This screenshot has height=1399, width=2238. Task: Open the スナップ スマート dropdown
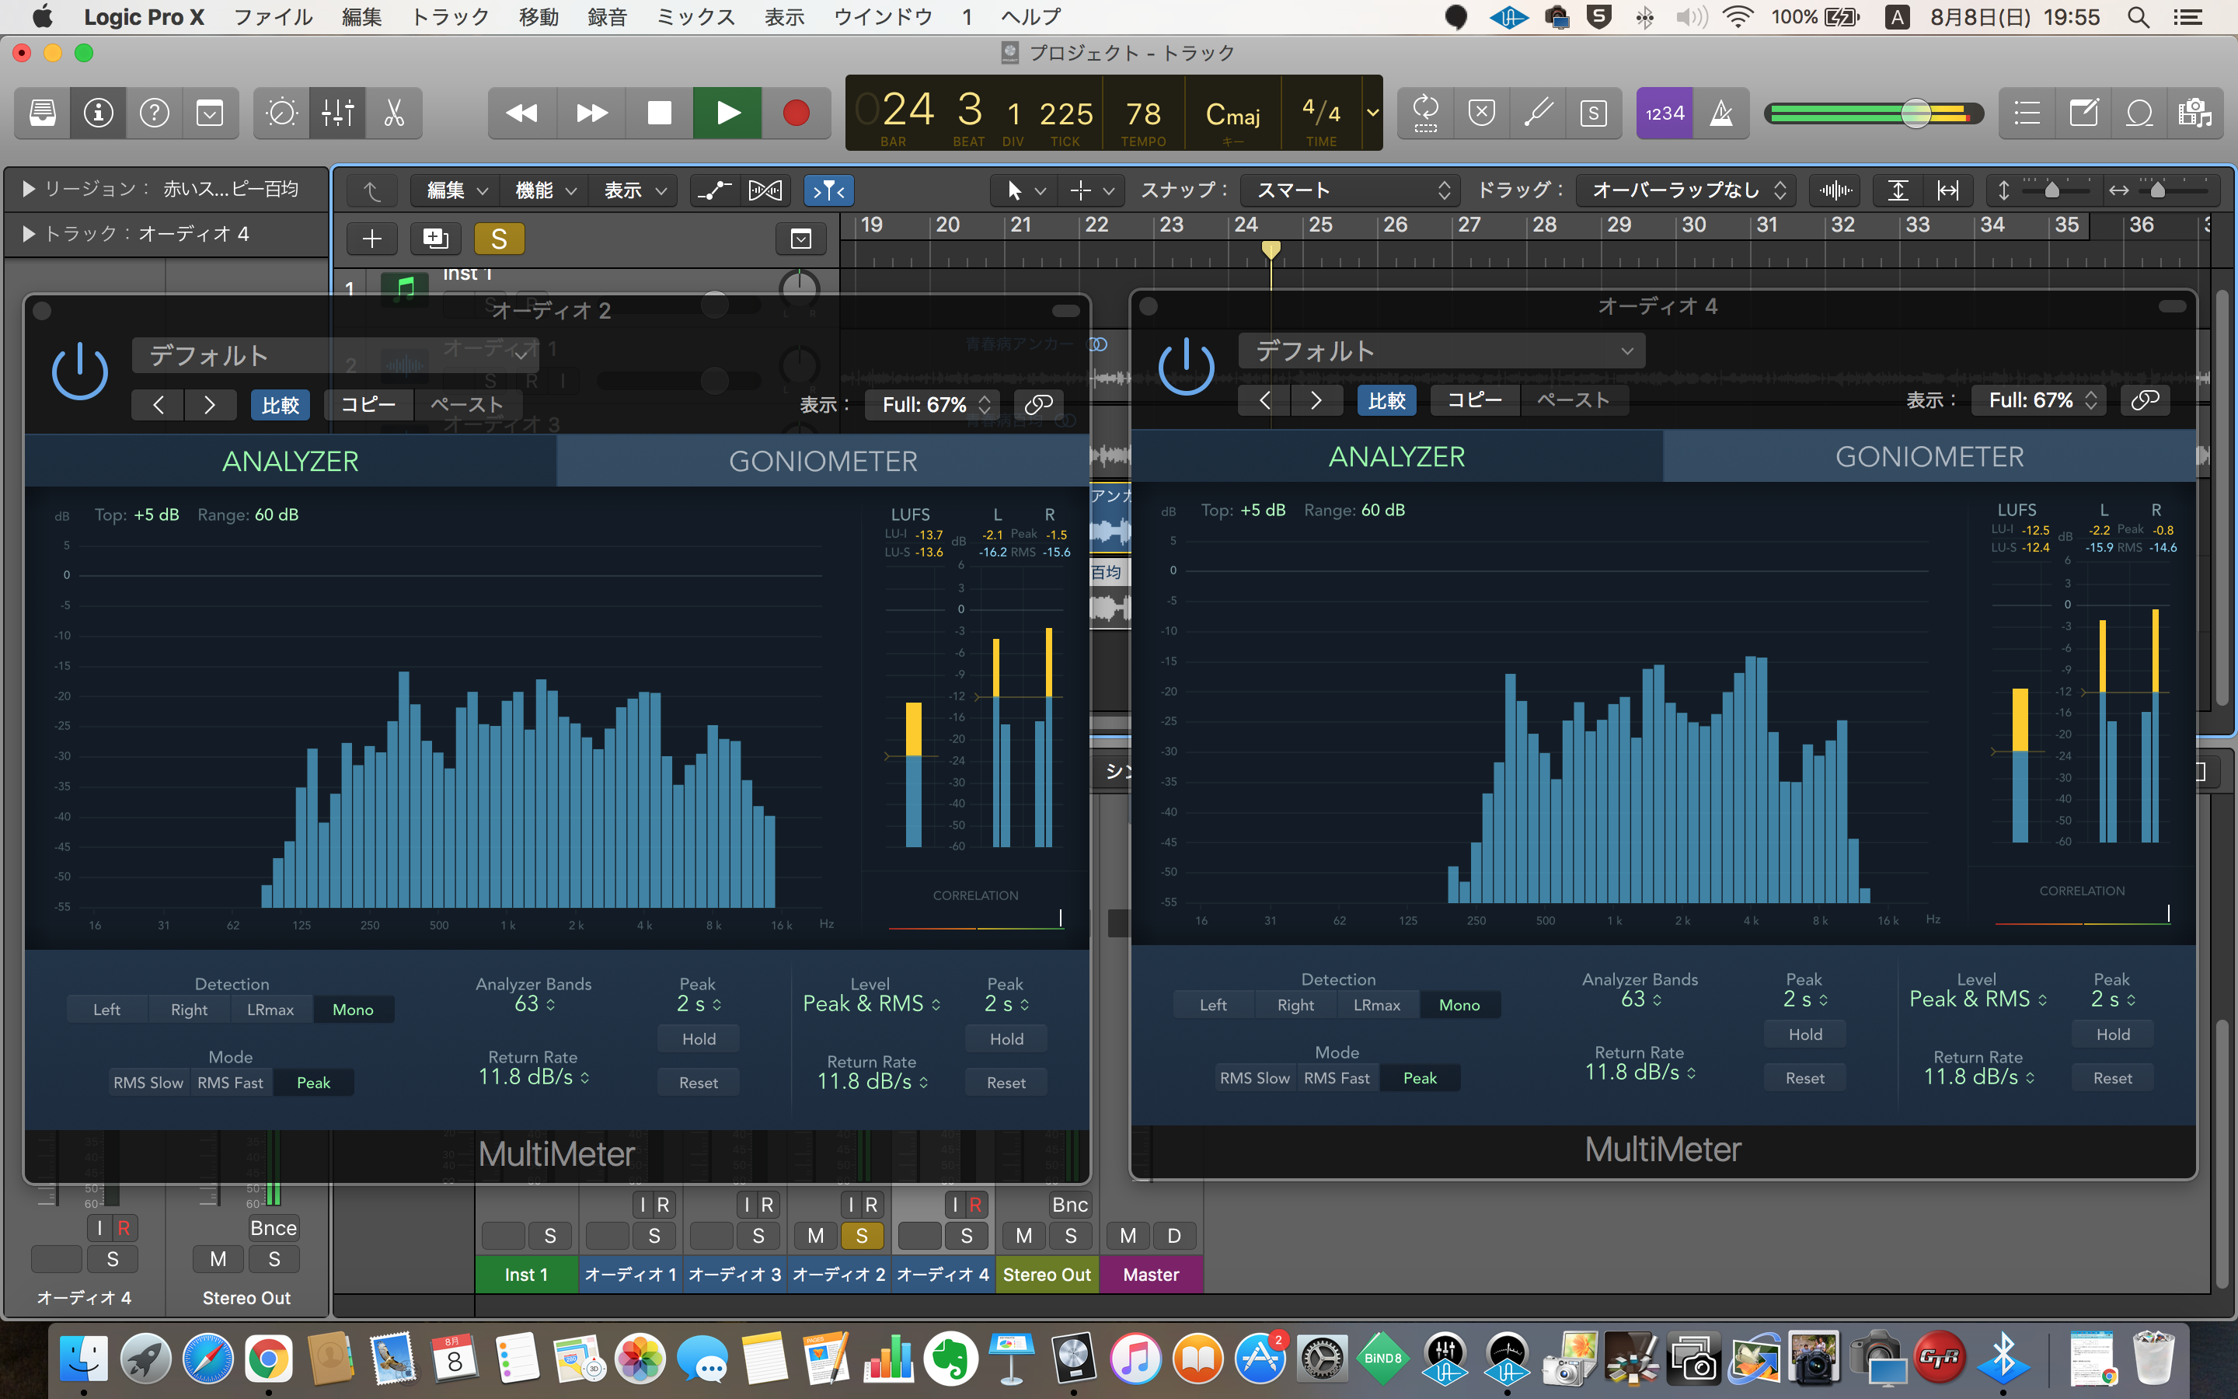pyautogui.click(x=1349, y=190)
